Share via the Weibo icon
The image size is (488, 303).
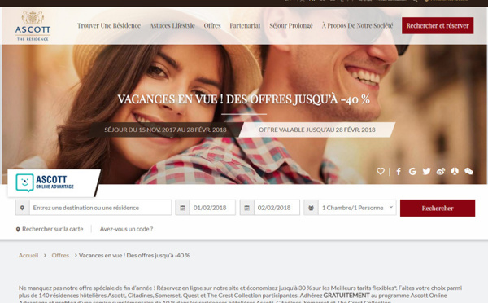tap(440, 171)
